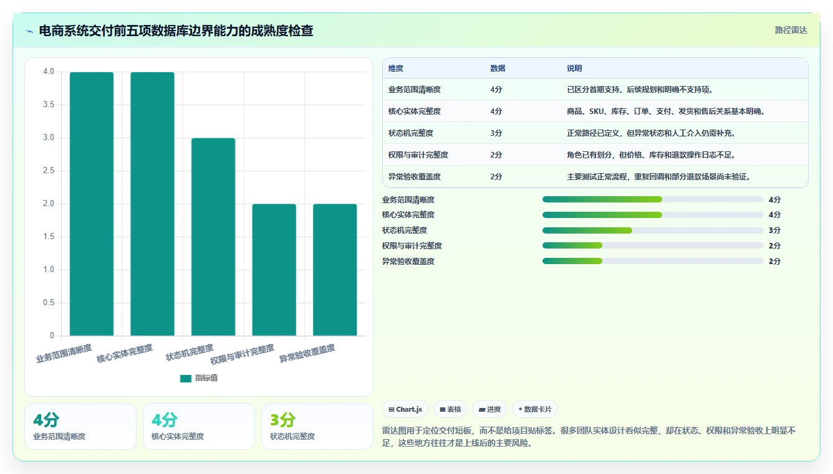833x474 pixels.
Task: Click the 权限与审计完整度 progress bar
Action: coord(653,246)
